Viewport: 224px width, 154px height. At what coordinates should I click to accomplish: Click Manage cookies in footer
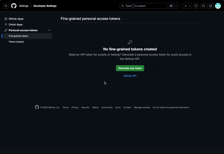(142, 107)
